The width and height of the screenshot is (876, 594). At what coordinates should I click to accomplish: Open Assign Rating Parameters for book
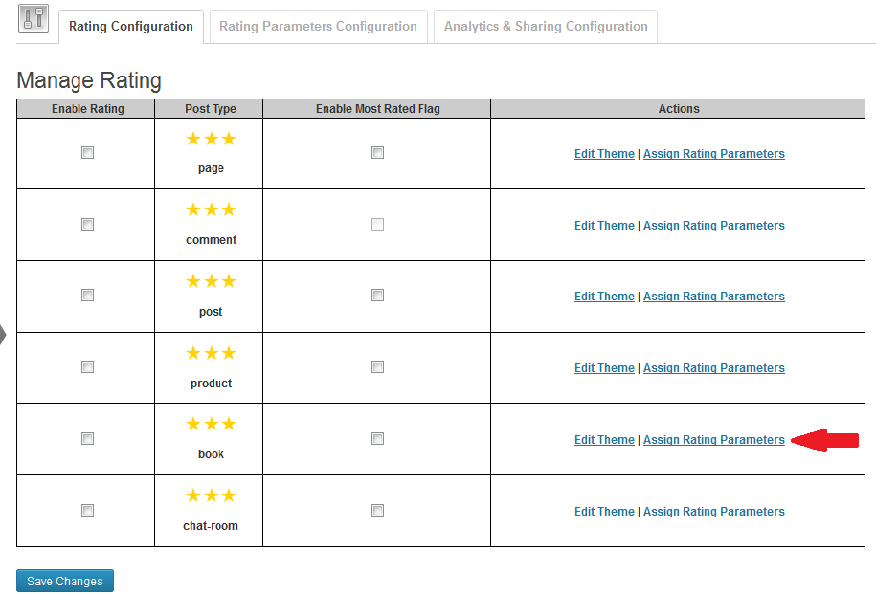click(714, 440)
